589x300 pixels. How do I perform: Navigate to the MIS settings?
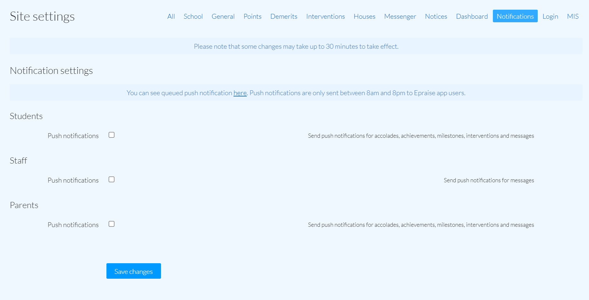[573, 16]
